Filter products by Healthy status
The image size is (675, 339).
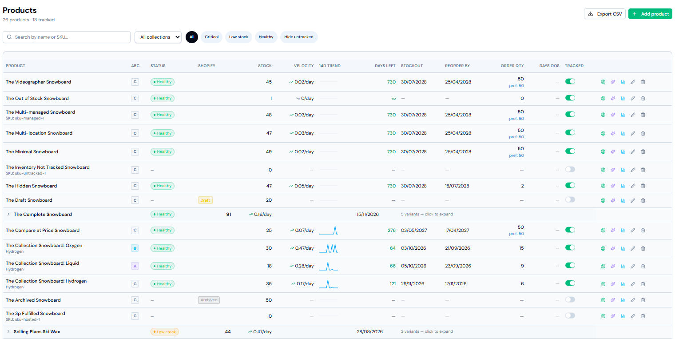[x=266, y=37]
